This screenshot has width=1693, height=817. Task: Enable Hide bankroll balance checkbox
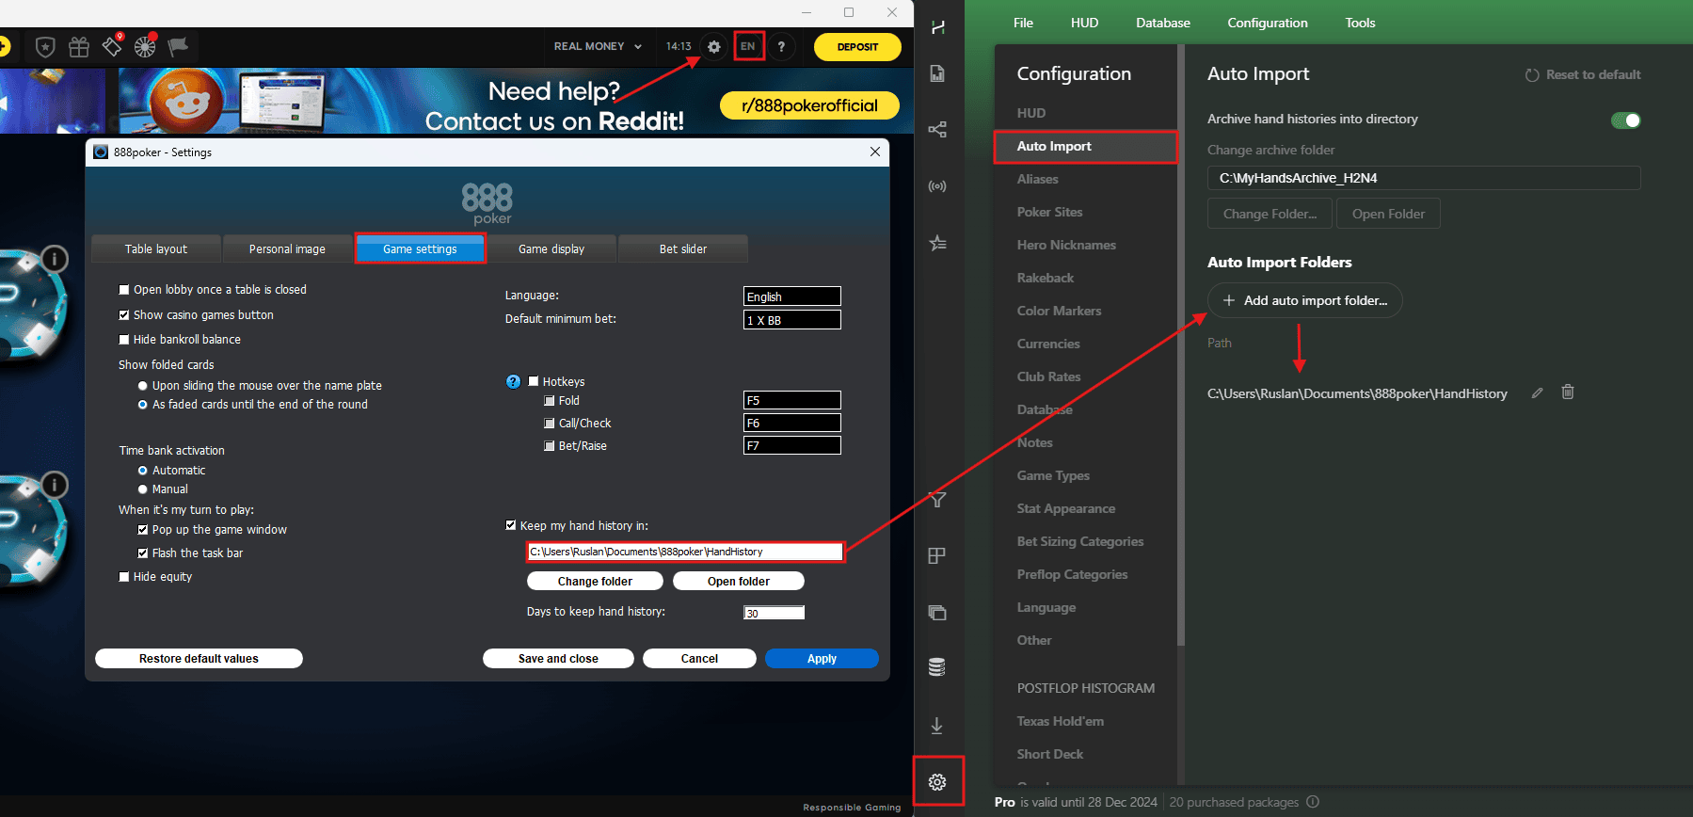click(x=123, y=340)
